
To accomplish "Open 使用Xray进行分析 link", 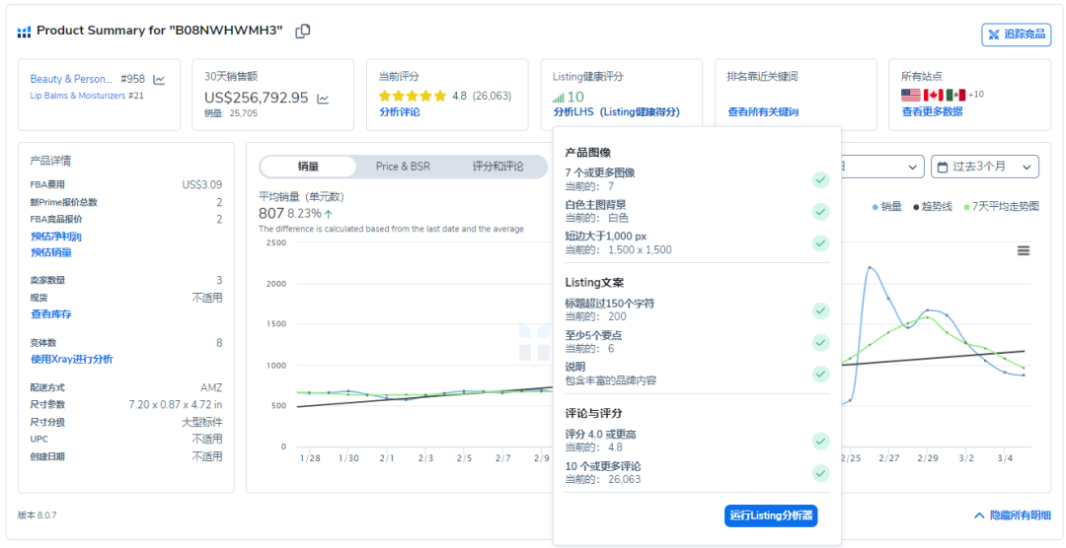I will (72, 359).
